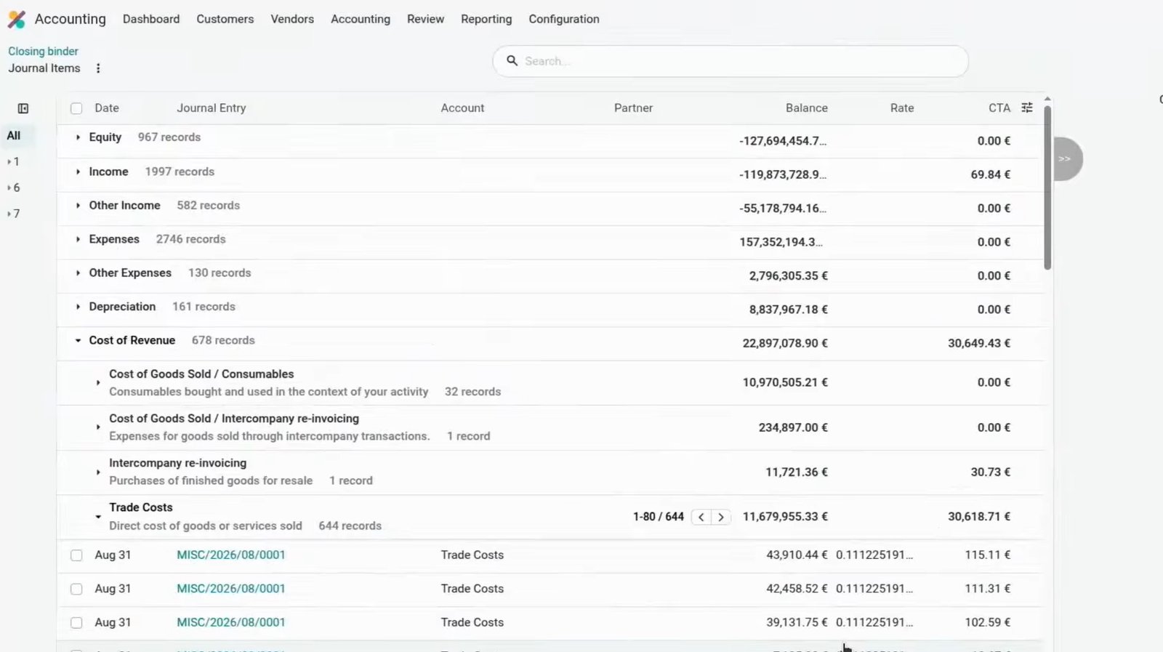The width and height of the screenshot is (1163, 652).
Task: Click the round double-arrow expand button
Action: [1066, 158]
